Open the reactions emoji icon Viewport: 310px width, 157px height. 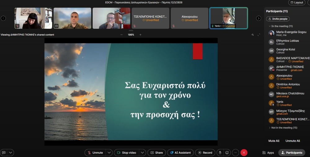(227, 153)
